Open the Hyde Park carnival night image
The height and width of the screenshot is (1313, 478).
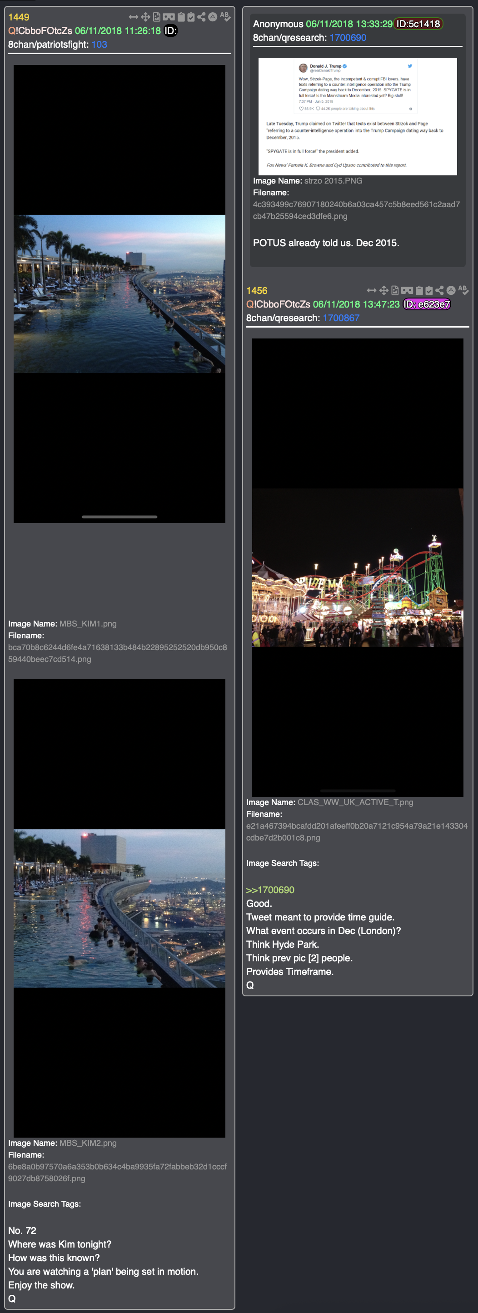pyautogui.click(x=358, y=567)
